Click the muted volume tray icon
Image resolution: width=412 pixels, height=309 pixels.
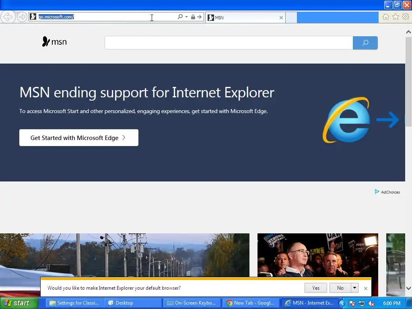tap(371, 303)
